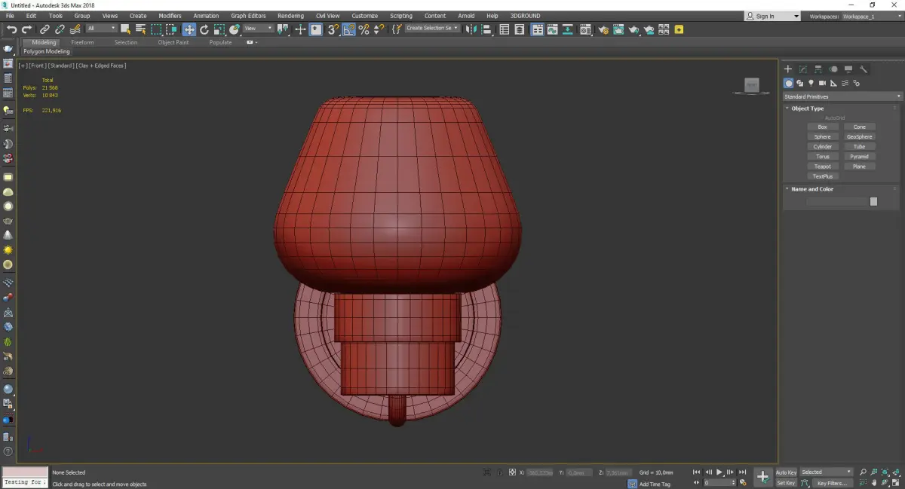Collapse the Object Type rollout
The image size is (905, 489).
[807, 108]
